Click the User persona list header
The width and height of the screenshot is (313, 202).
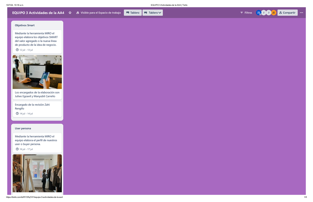point(23,129)
